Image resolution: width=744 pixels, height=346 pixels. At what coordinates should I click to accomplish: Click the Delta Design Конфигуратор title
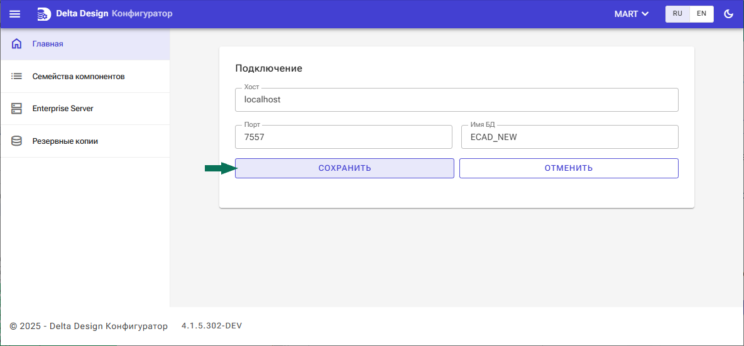pyautogui.click(x=114, y=14)
